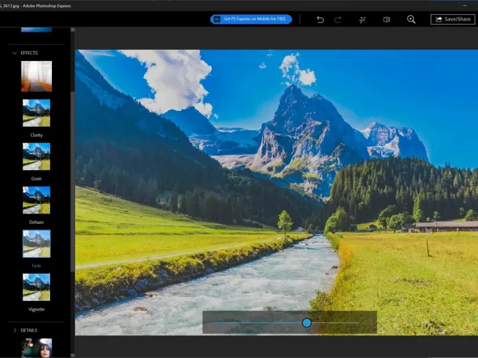
Task: Expand the DETAILS section
Action: pyautogui.click(x=14, y=331)
